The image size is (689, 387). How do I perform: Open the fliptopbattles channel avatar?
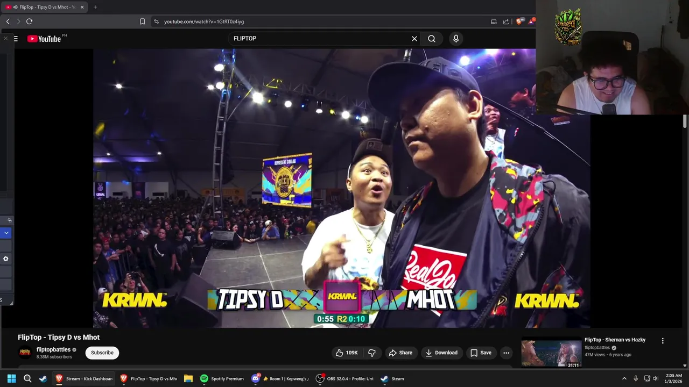(25, 353)
